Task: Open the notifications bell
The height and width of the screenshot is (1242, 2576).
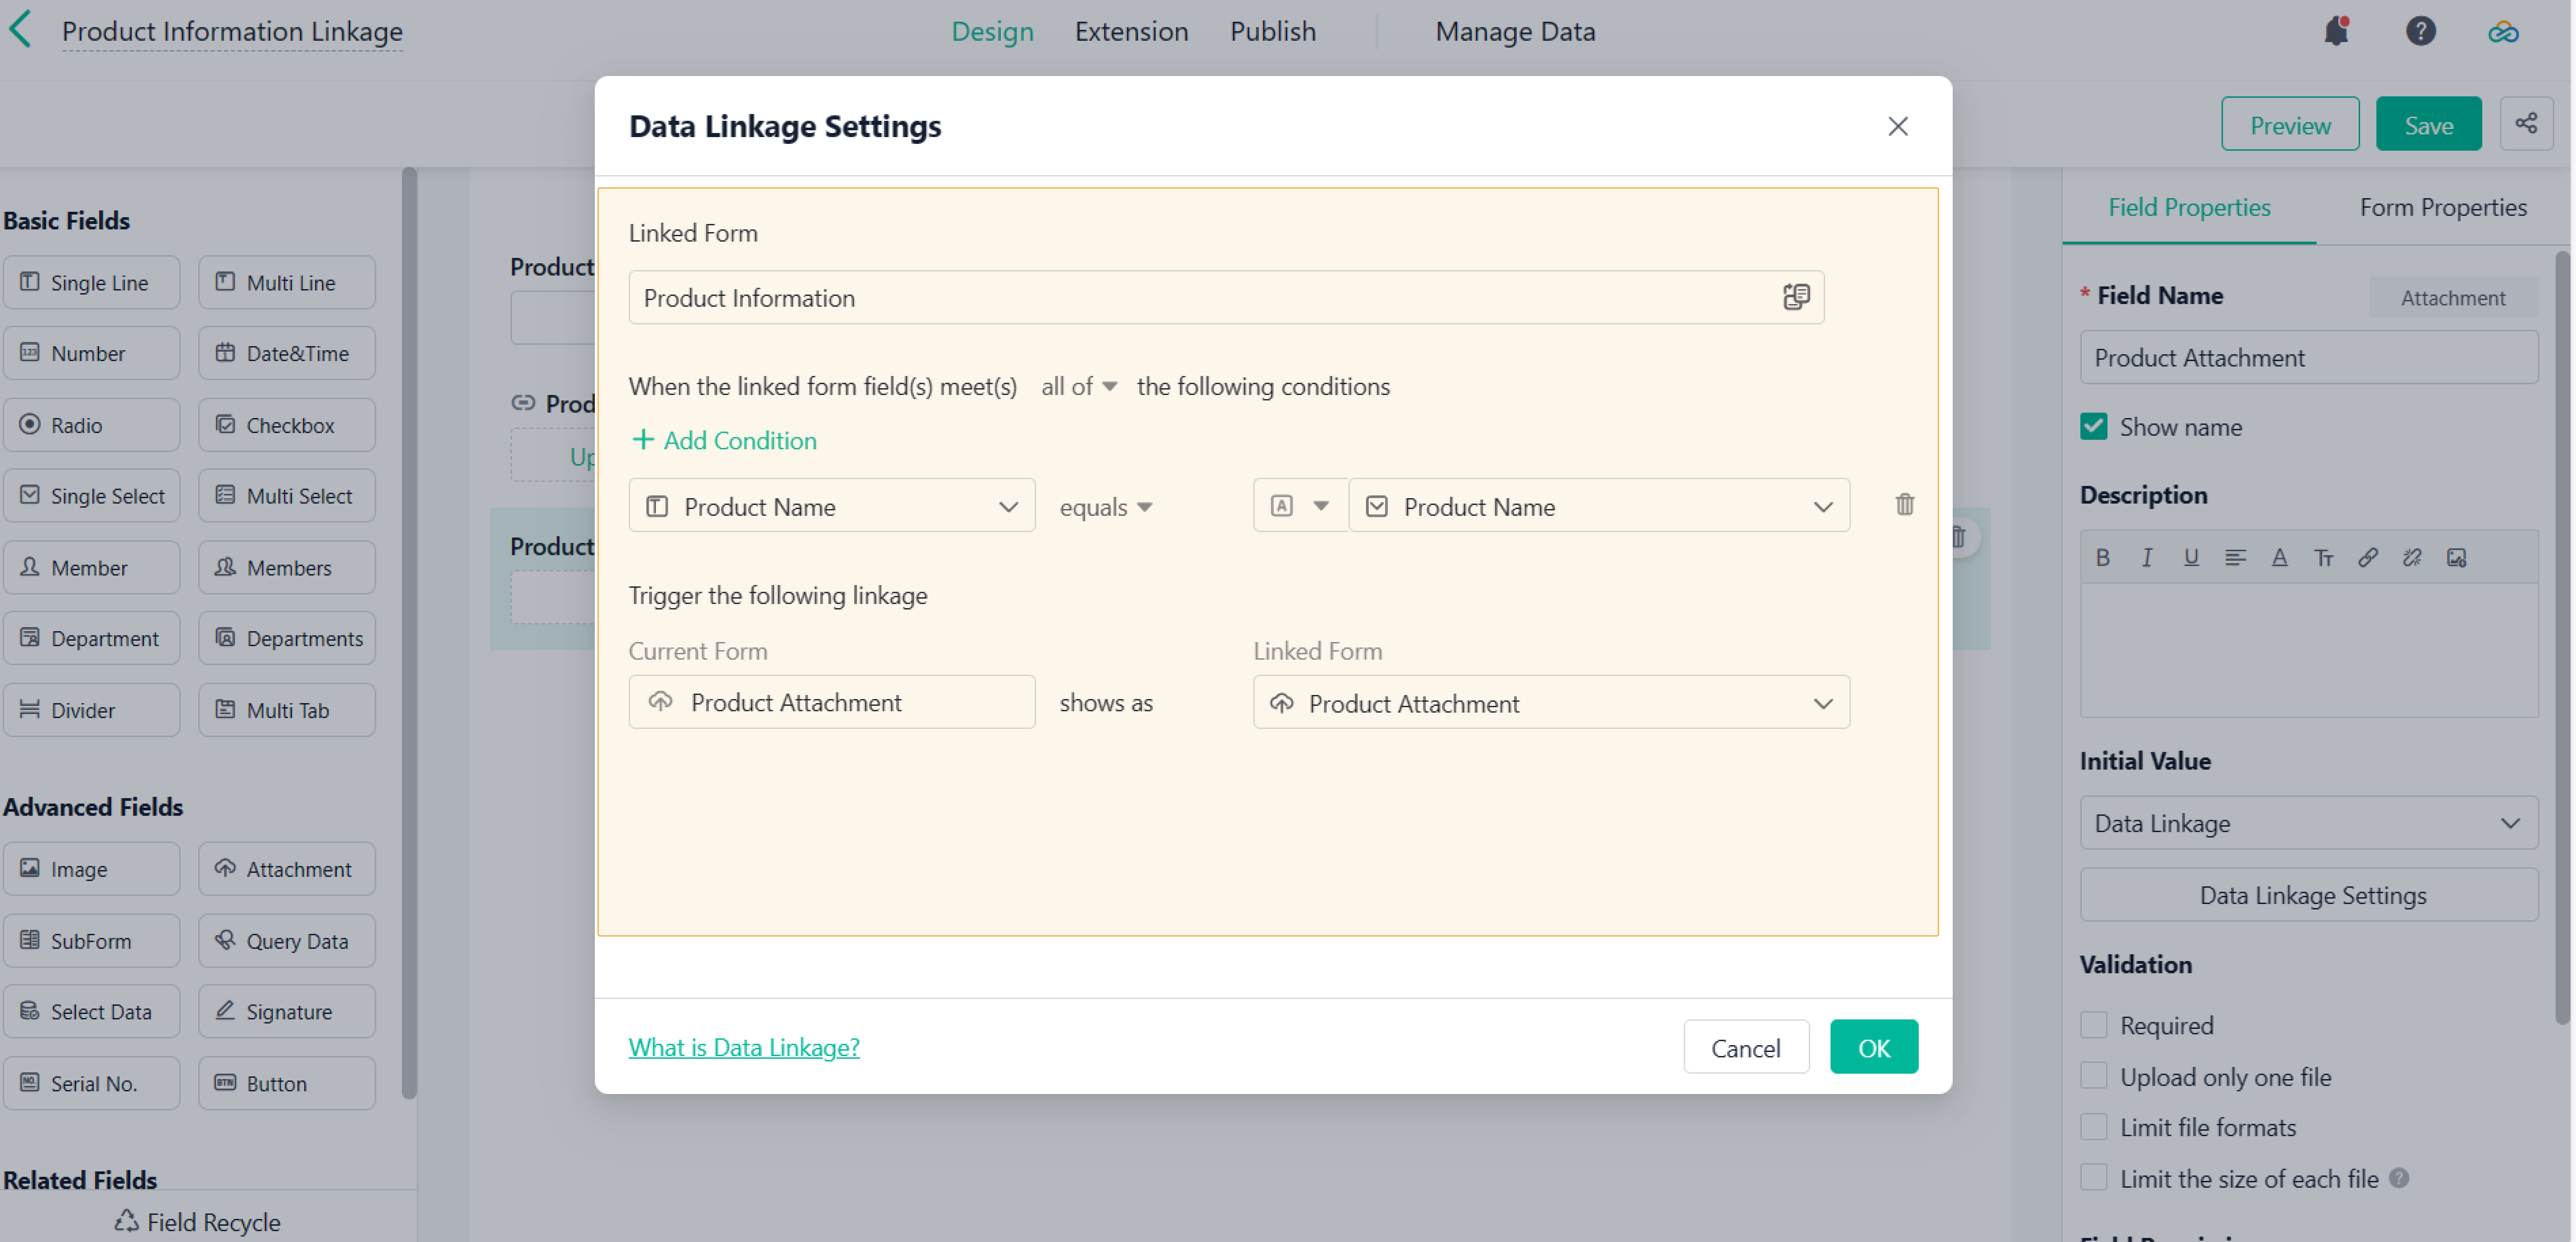Action: click(2336, 31)
